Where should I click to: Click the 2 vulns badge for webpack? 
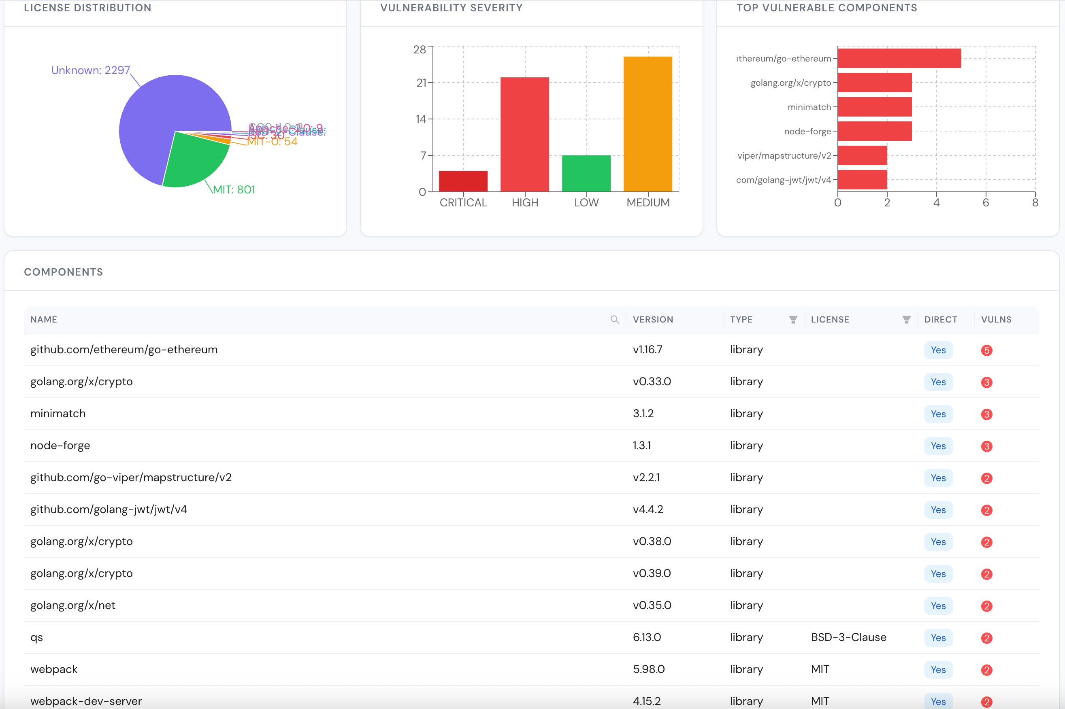[x=986, y=670]
